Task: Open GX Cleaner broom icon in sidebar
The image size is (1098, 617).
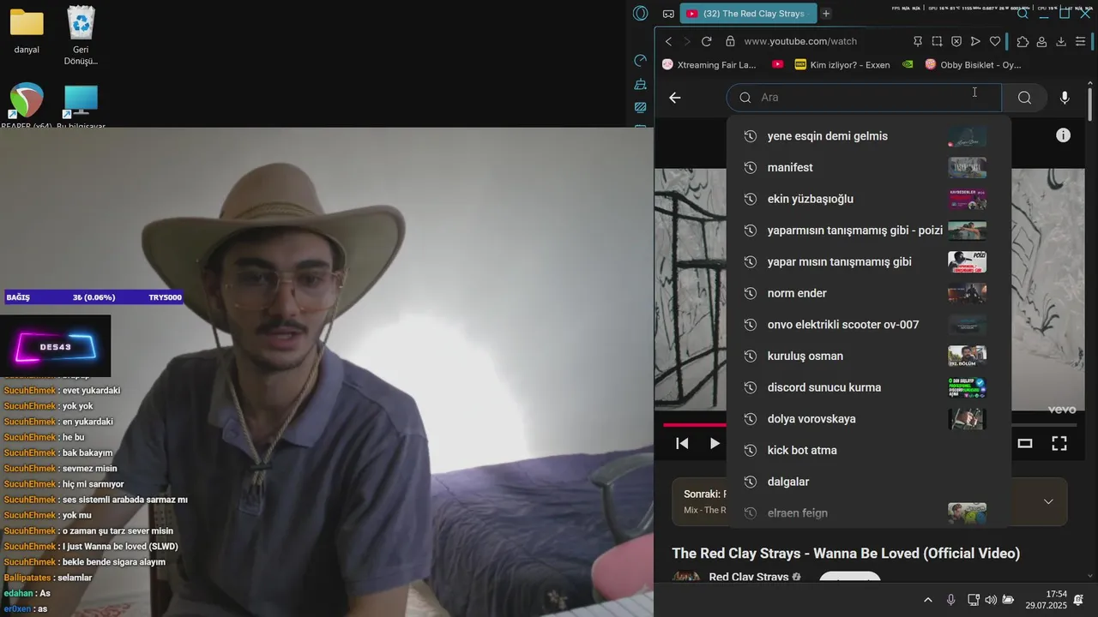Action: pos(640,84)
